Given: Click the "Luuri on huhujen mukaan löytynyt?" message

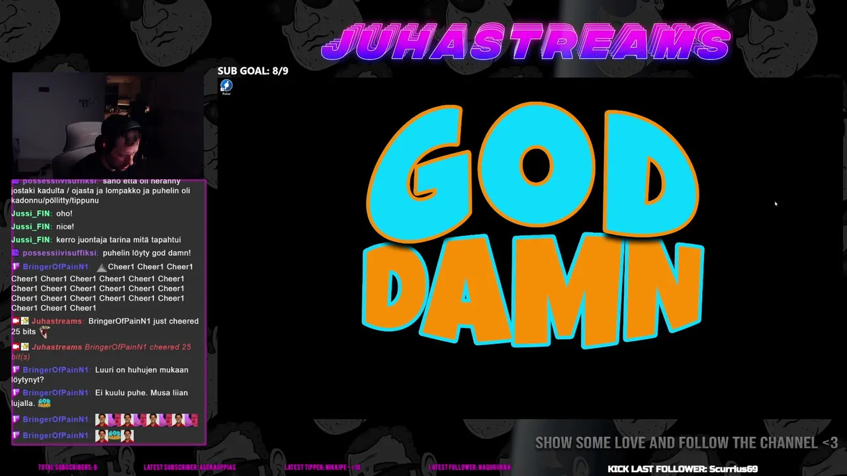Looking at the screenshot, I should [x=100, y=375].
